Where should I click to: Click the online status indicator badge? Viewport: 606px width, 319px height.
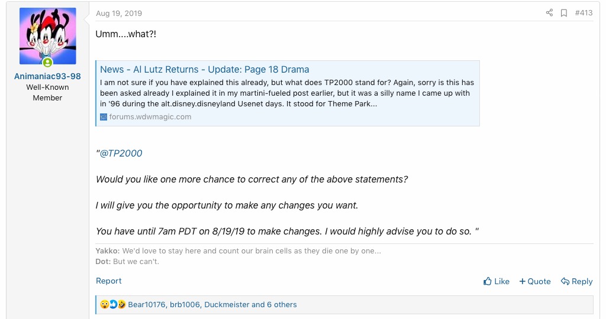tap(47, 63)
